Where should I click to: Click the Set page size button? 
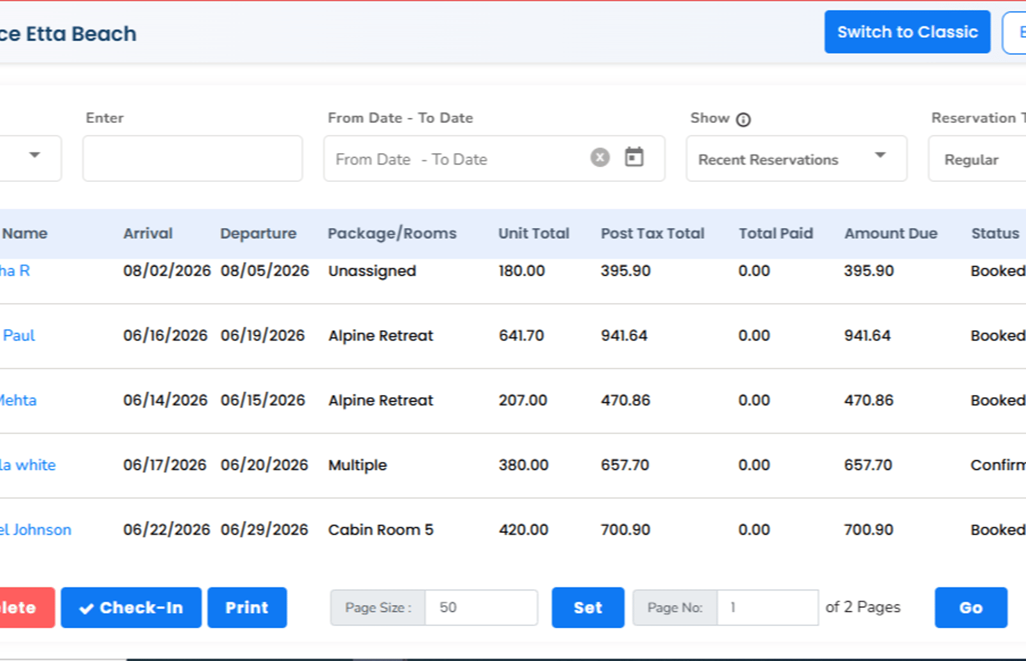coord(587,607)
